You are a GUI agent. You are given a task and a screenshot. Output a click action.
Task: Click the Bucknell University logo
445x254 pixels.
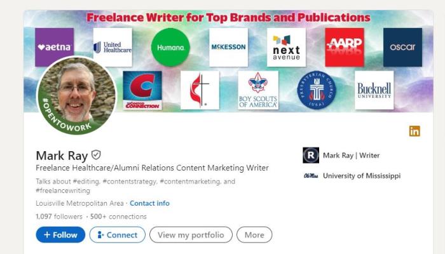[x=374, y=90]
